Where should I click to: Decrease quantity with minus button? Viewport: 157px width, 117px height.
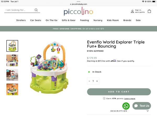pos(89,81)
